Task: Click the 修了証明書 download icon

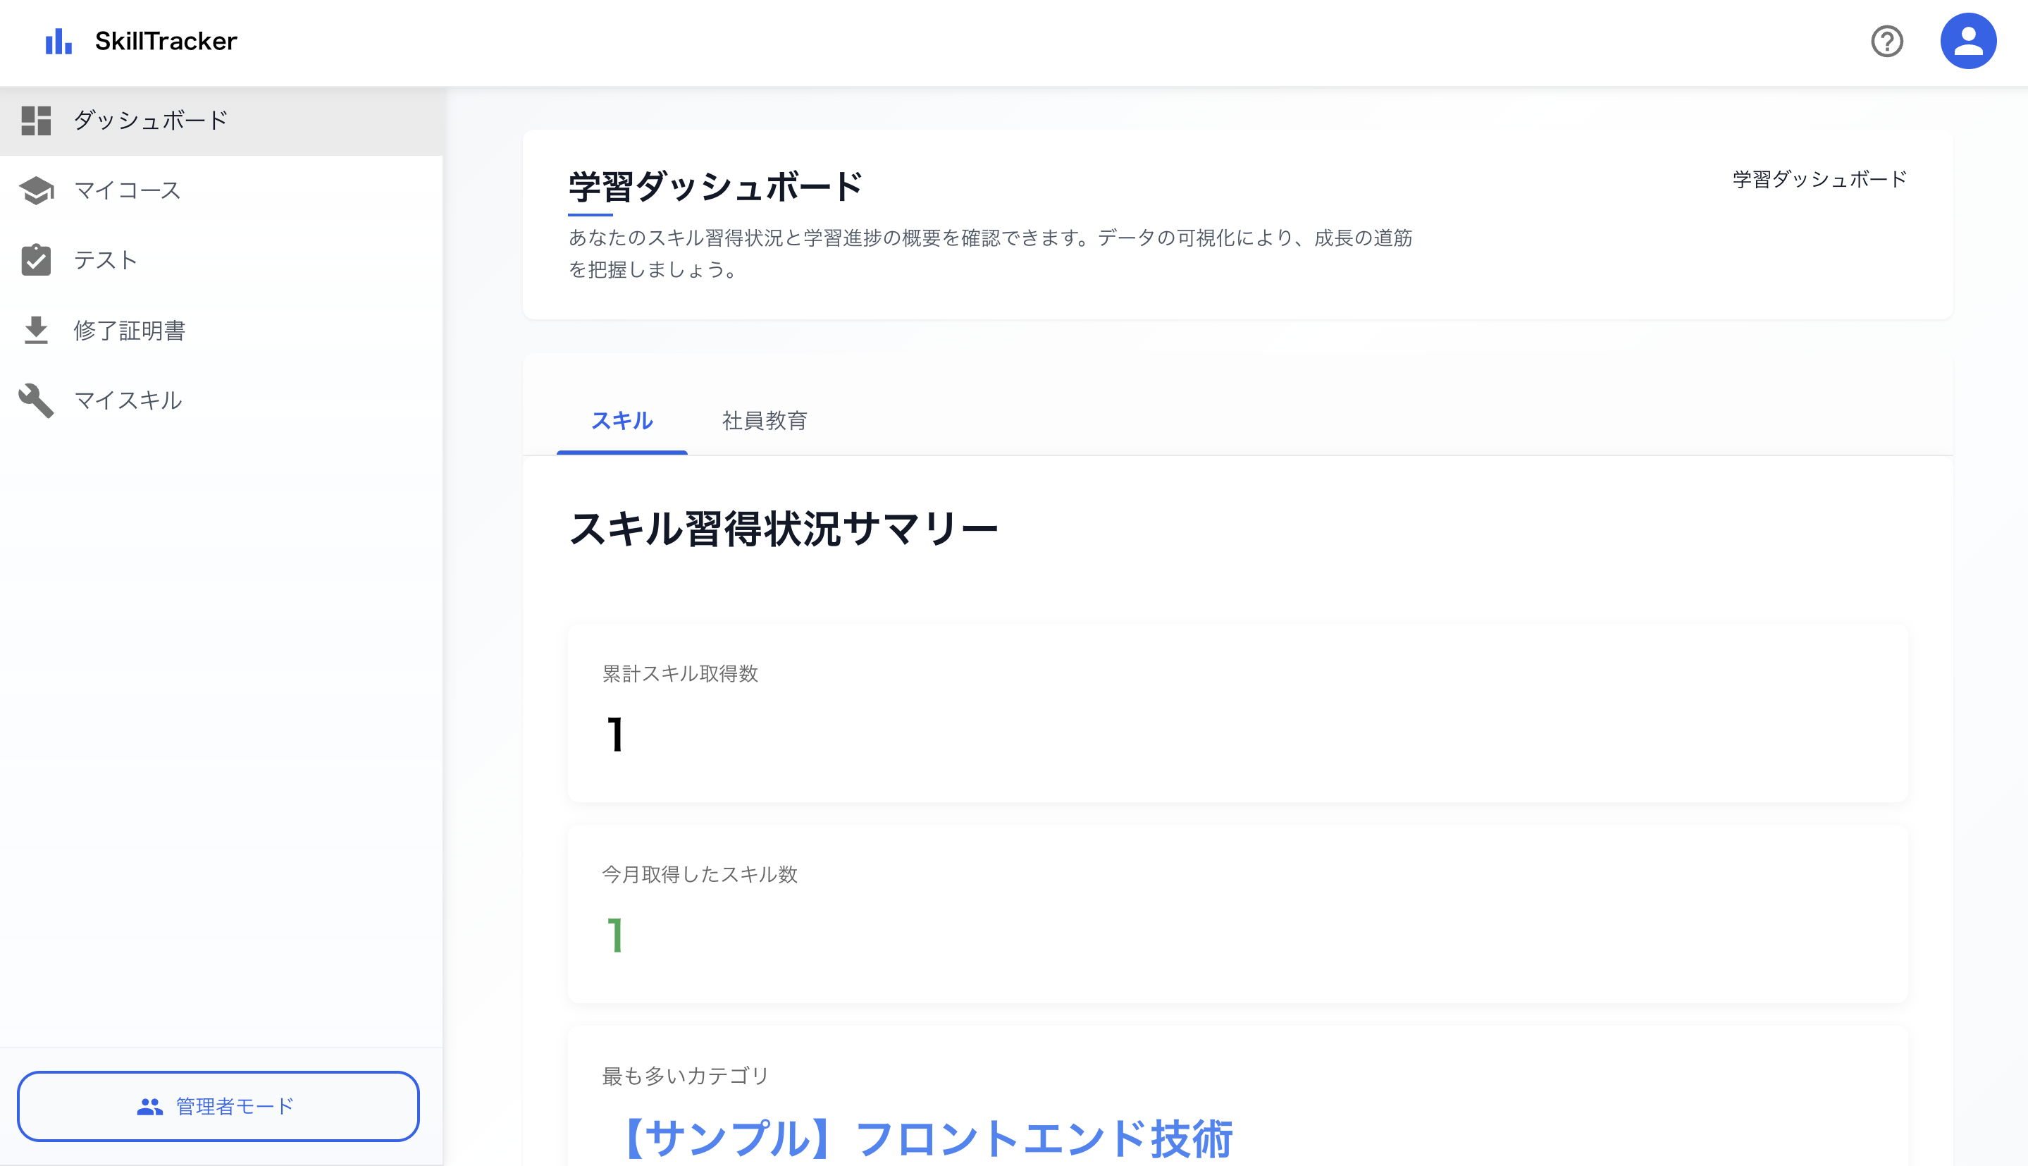Action: click(36, 330)
